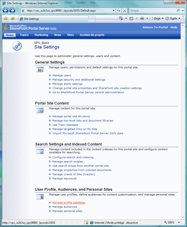Screen dimensions: 187x227
Task: Open Manage properties from crawled documents
Action: (x=82, y=170)
